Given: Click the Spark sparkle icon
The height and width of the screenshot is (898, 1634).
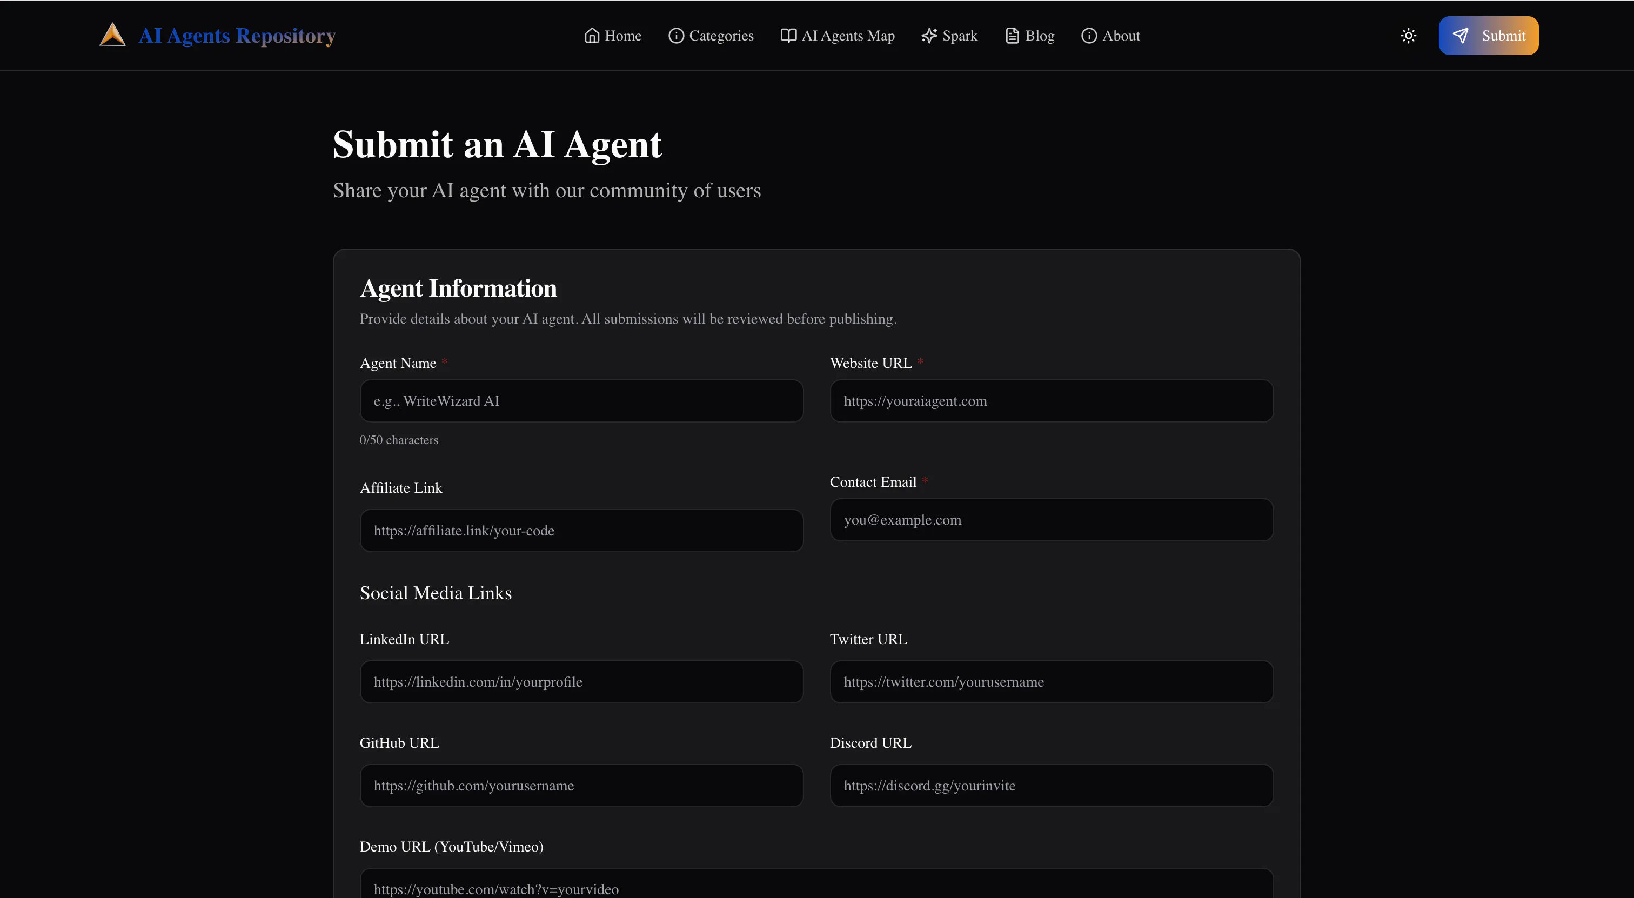Looking at the screenshot, I should 929,36.
